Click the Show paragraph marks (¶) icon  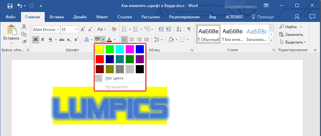click(x=189, y=29)
